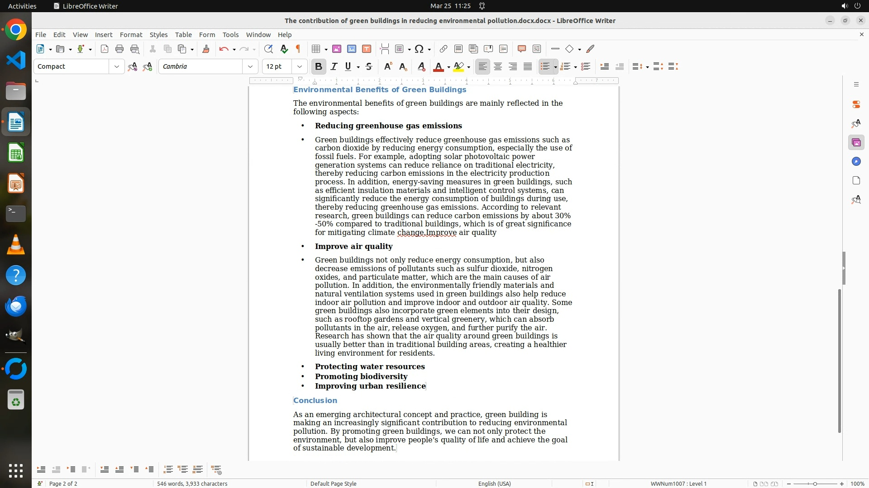Click Insert Hyperlink icon

444,49
